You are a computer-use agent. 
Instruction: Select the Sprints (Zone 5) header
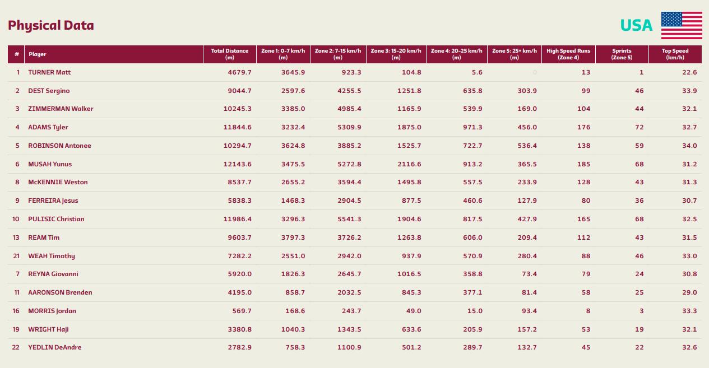(622, 54)
